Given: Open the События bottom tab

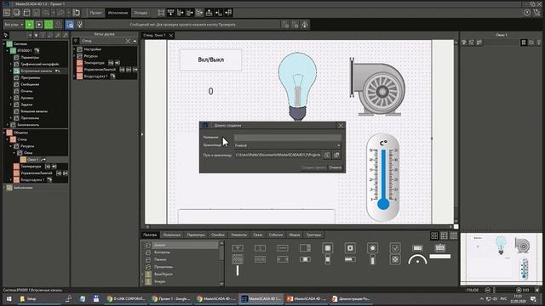Looking at the screenshot, I should coord(276,235).
